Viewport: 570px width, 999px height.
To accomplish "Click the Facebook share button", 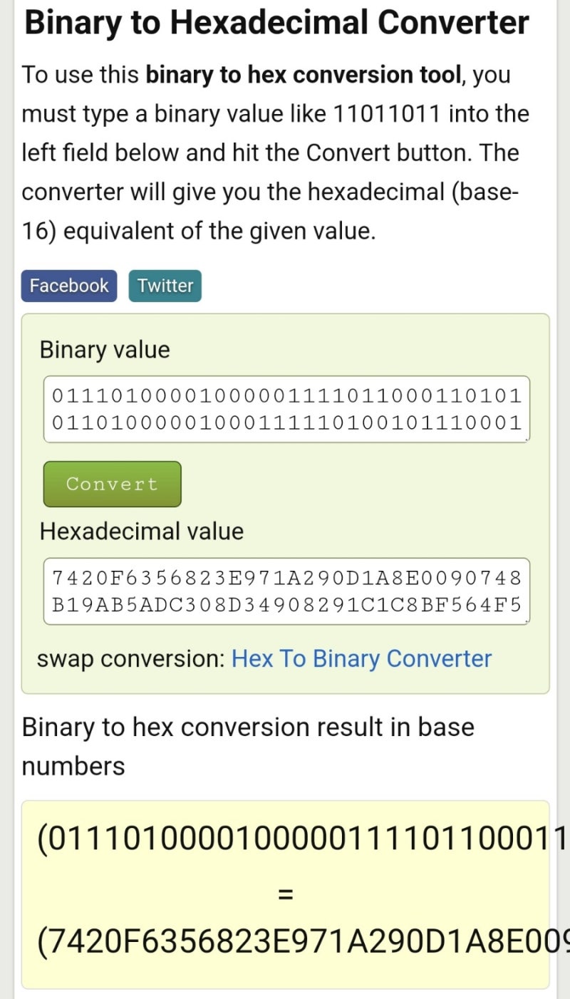I will tap(69, 286).
